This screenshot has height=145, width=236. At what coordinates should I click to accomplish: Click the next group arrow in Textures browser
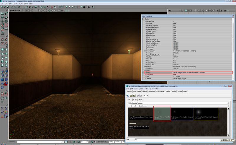point(147,96)
